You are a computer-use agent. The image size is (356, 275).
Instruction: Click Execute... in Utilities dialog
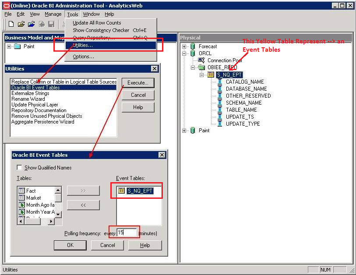(x=138, y=83)
